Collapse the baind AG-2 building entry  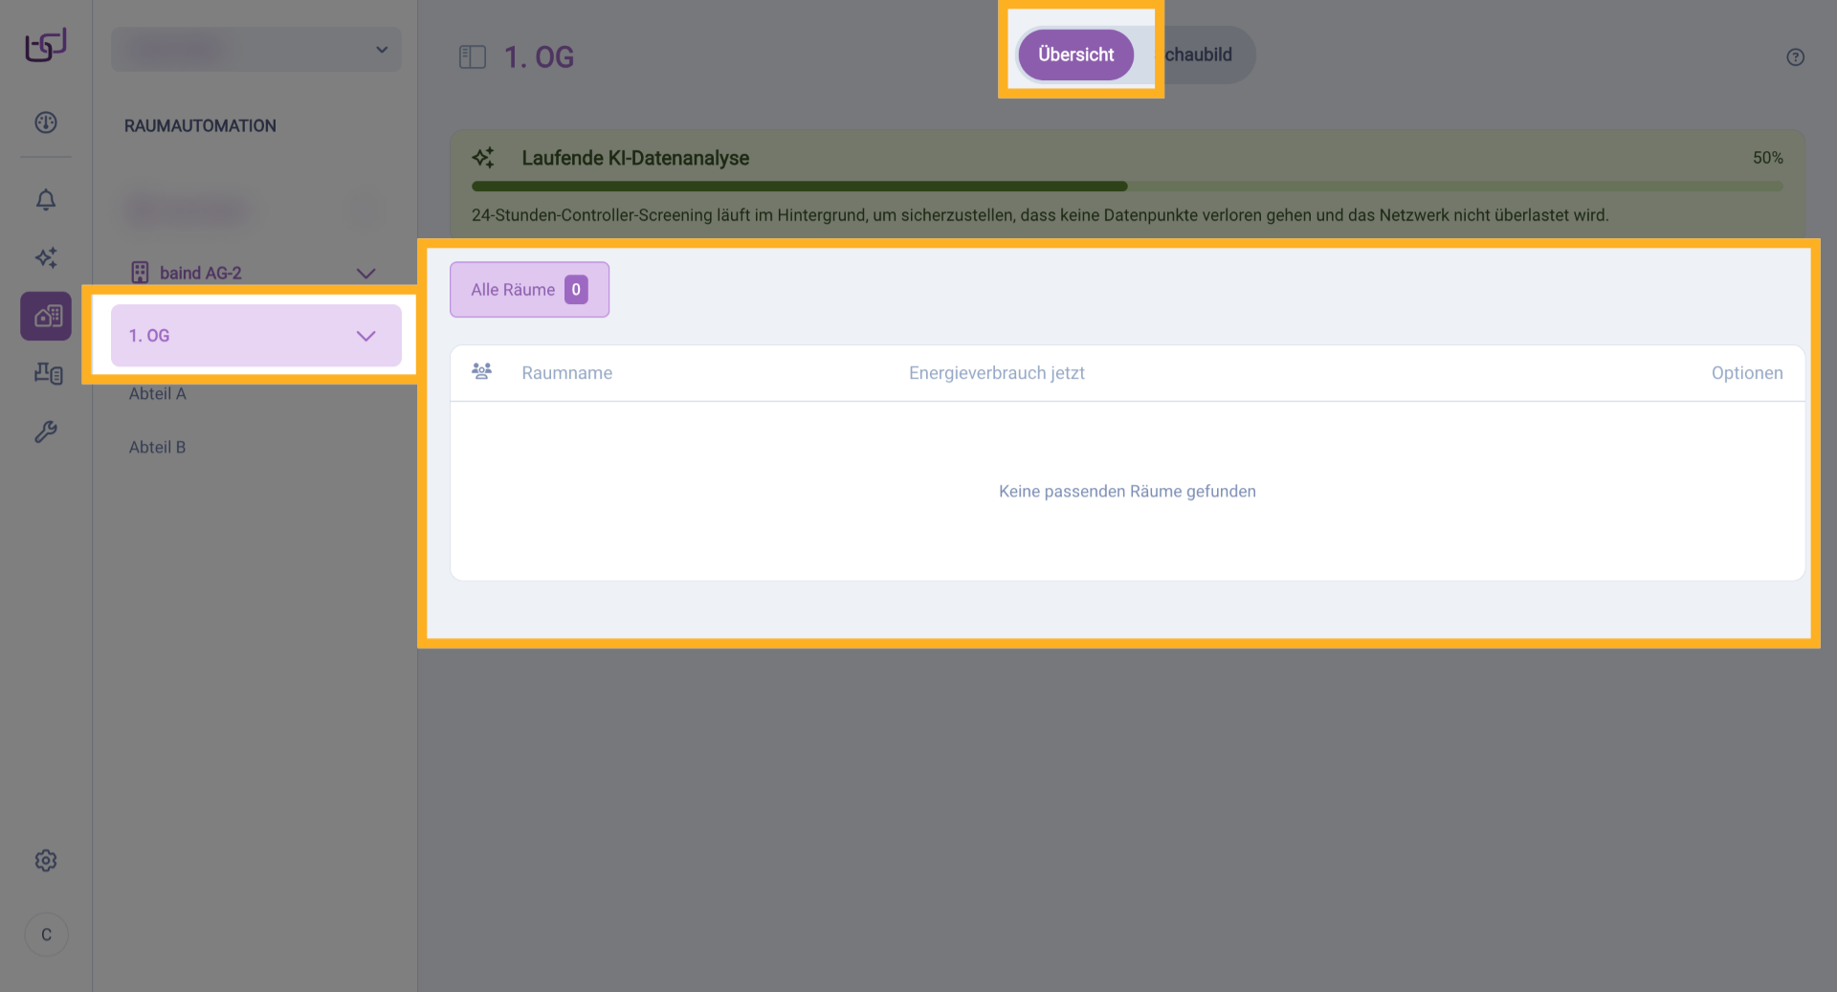click(x=365, y=274)
